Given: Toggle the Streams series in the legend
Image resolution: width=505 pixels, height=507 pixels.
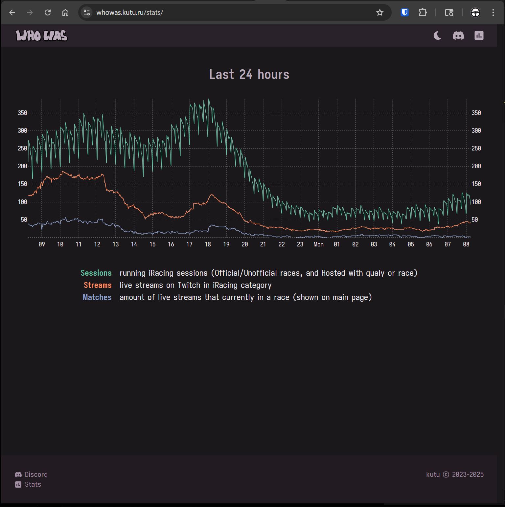Looking at the screenshot, I should coord(98,285).
